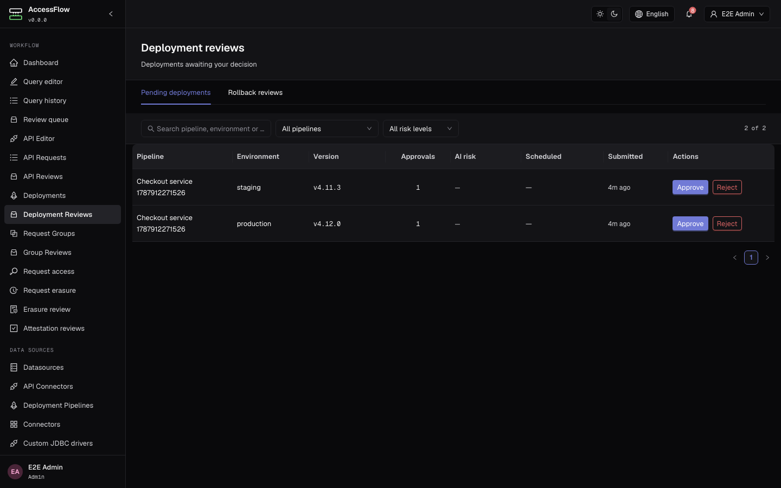The height and width of the screenshot is (488, 781).
Task: Click the Query history list icon
Action: click(14, 101)
